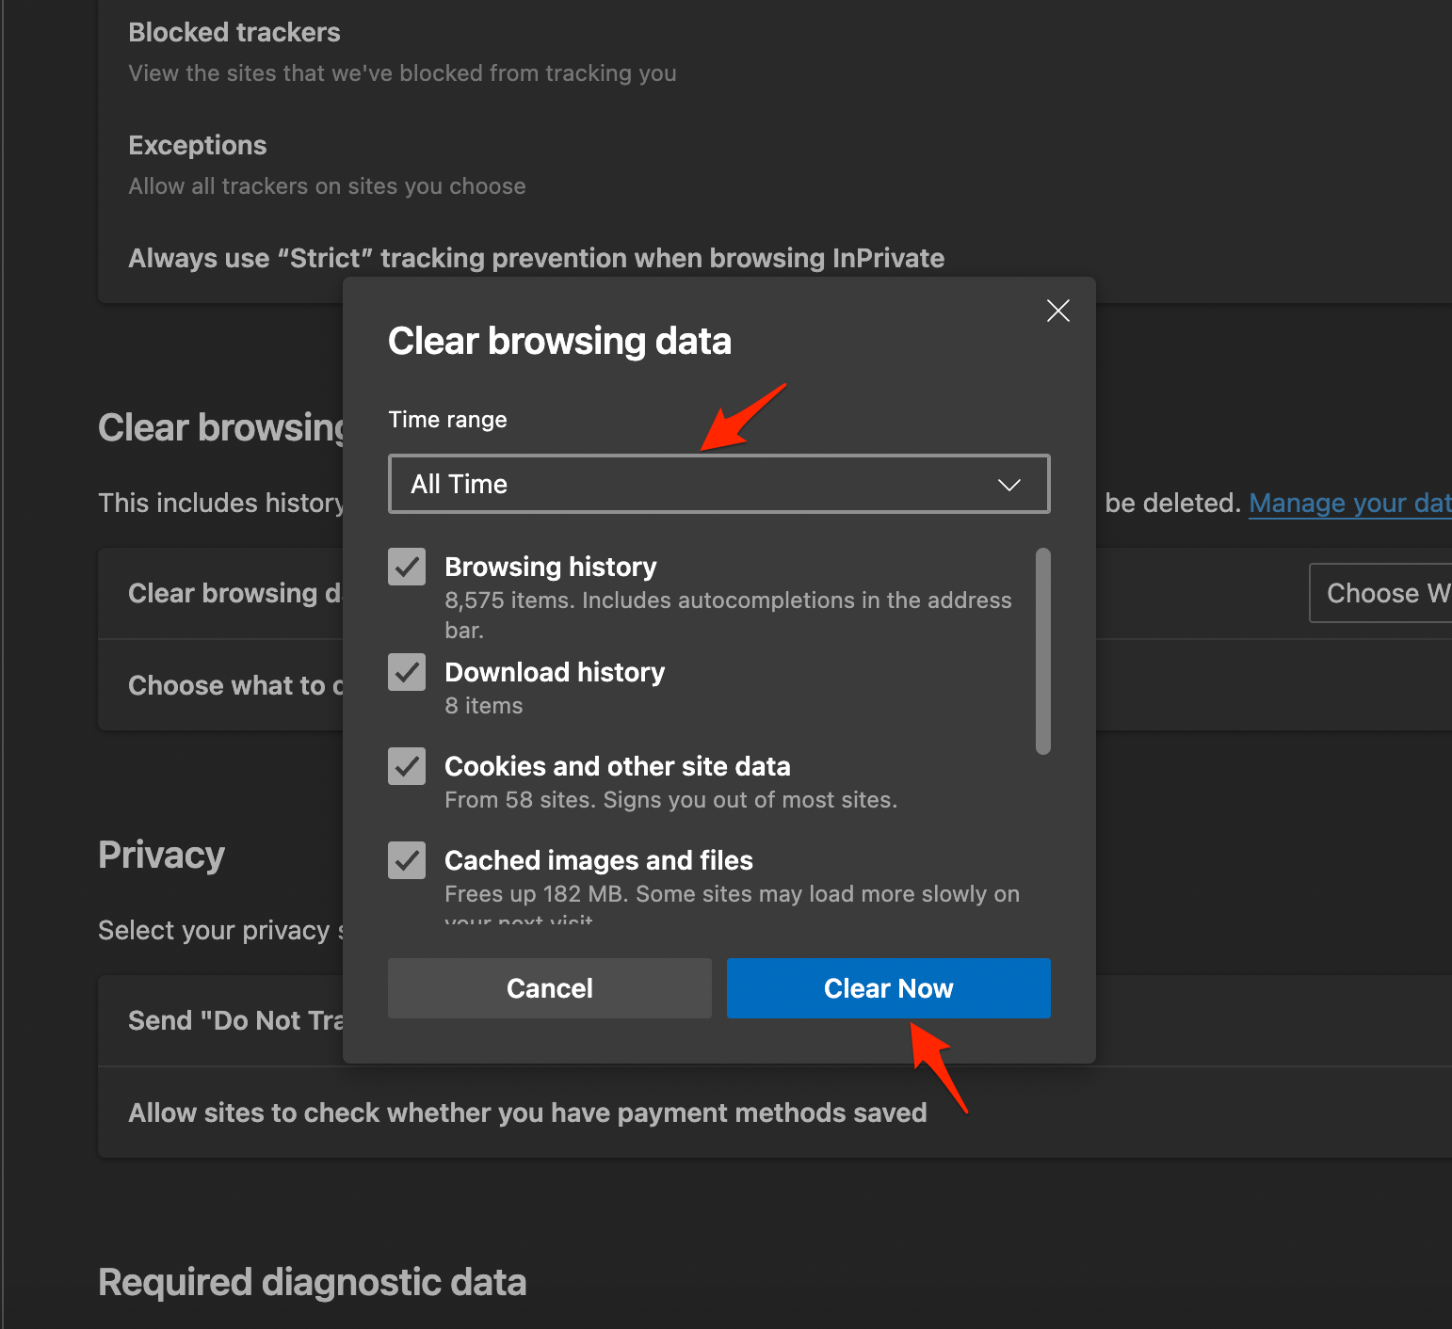Click the Clear browsing data settings row
This screenshot has height=1329, width=1452.
[234, 594]
